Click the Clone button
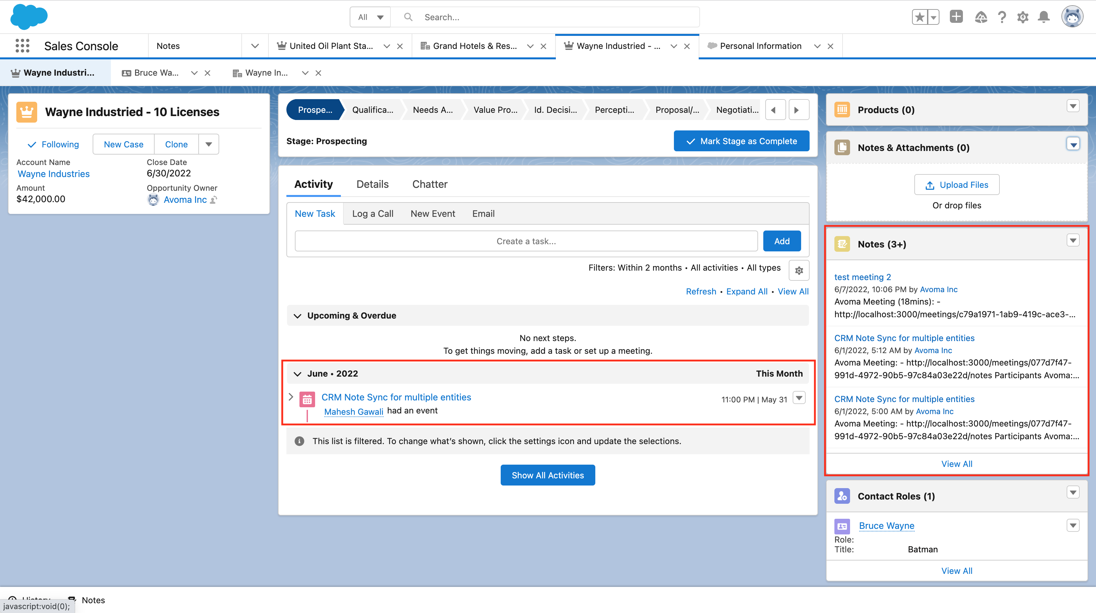The image size is (1096, 613). pyautogui.click(x=176, y=144)
